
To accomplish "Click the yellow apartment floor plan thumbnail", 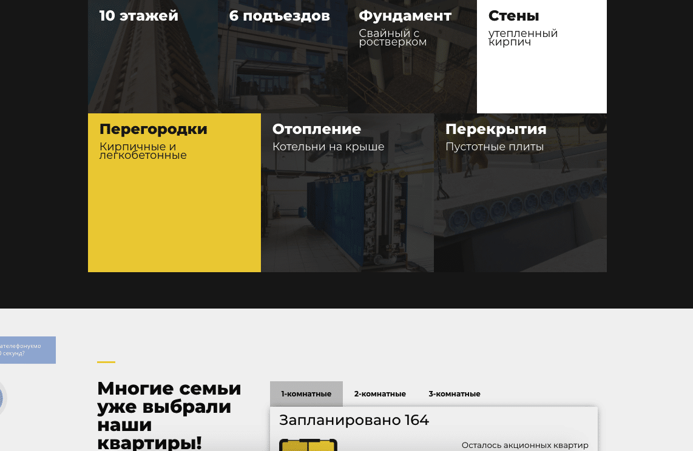I will point(308,445).
